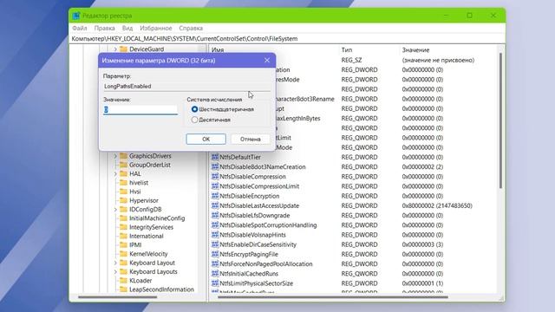Select the Десятичная radio button
This screenshot has width=555, height=312.
pyautogui.click(x=194, y=120)
